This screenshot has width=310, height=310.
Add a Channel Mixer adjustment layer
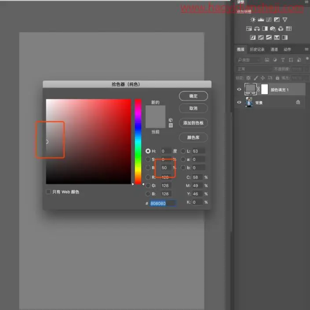pyautogui.click(x=281, y=29)
